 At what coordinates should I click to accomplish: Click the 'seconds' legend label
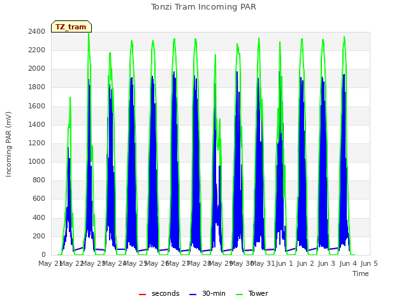click(x=166, y=293)
